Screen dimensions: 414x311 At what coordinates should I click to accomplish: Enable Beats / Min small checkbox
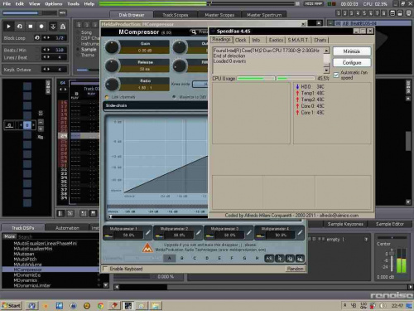tap(38, 50)
